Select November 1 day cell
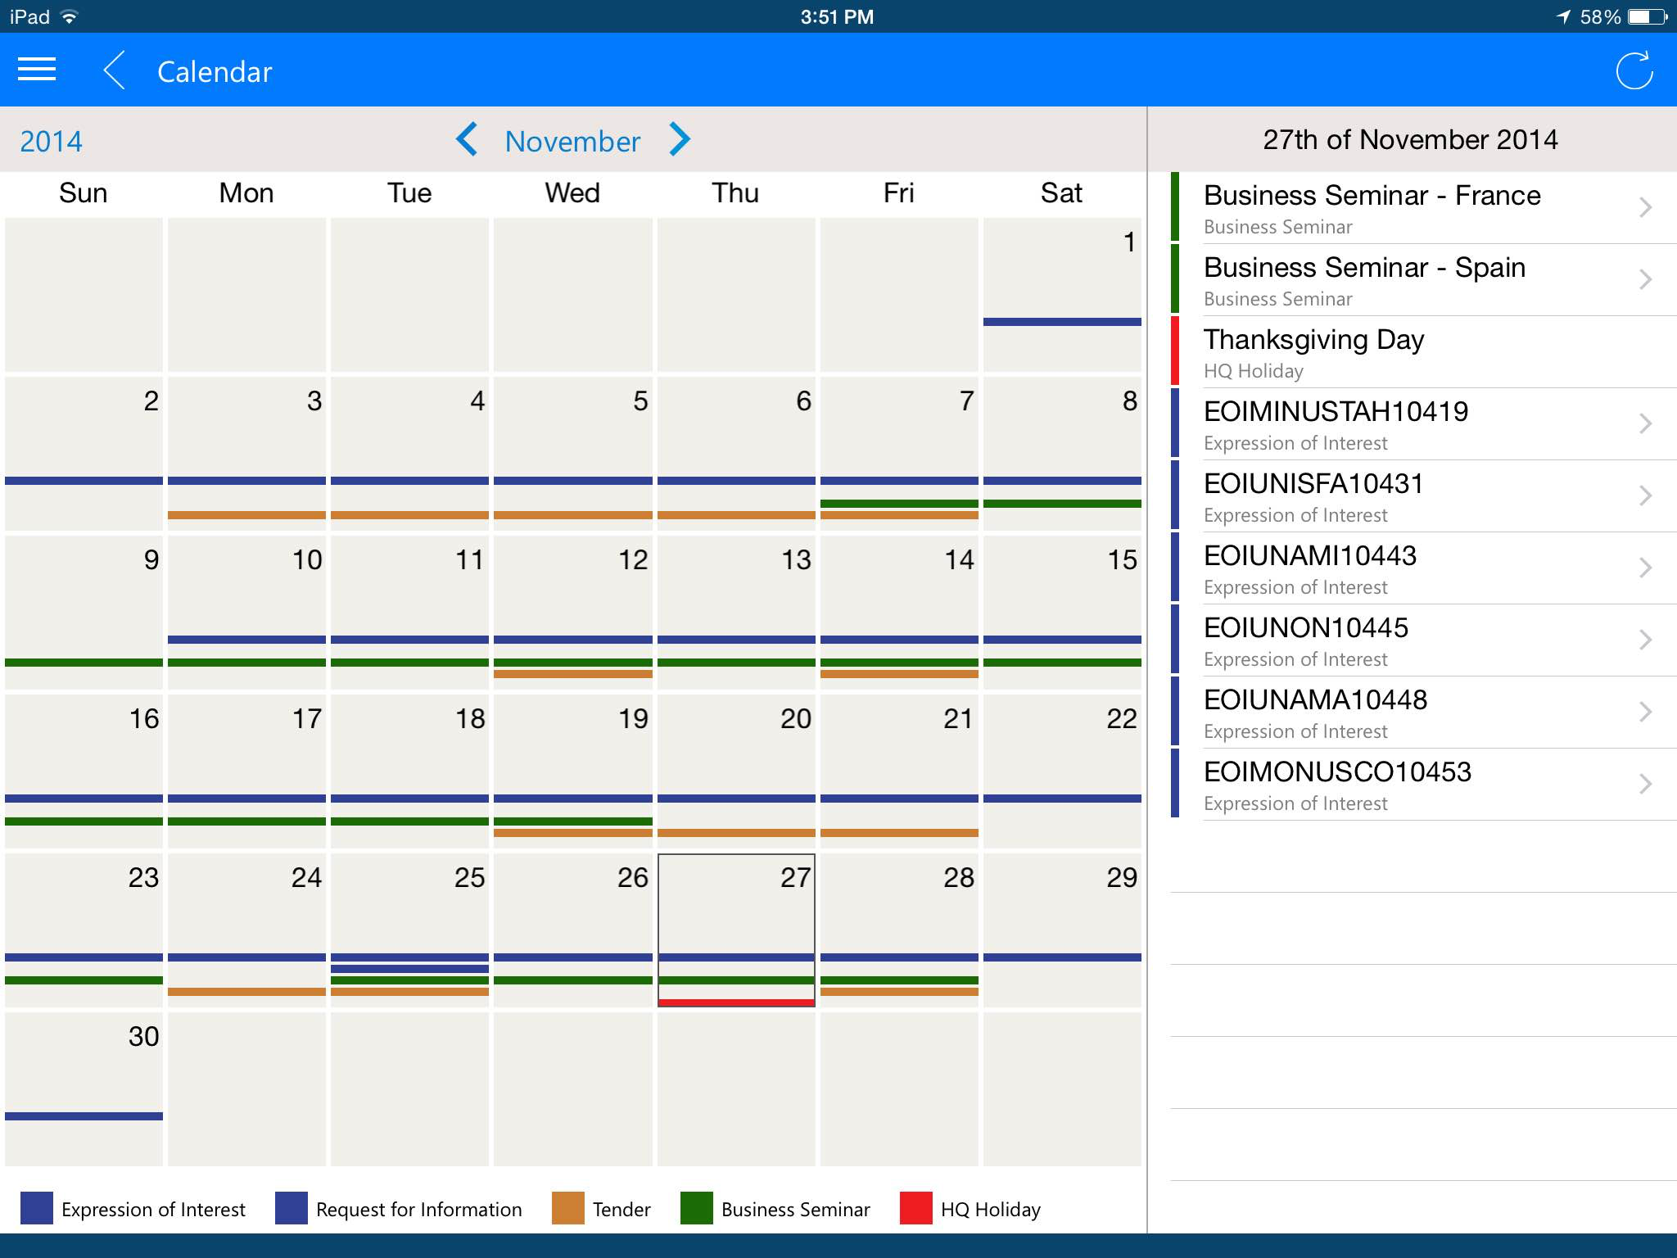1677x1258 pixels. click(1061, 293)
